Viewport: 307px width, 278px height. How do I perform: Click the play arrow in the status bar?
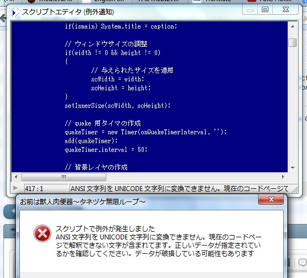(15, 188)
